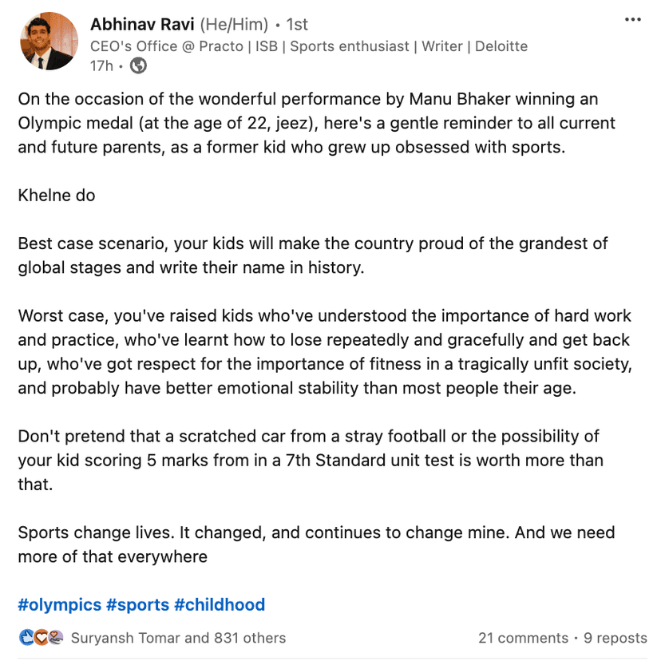
Task: Open the Abhinav Ravi name link
Action: pos(141,25)
